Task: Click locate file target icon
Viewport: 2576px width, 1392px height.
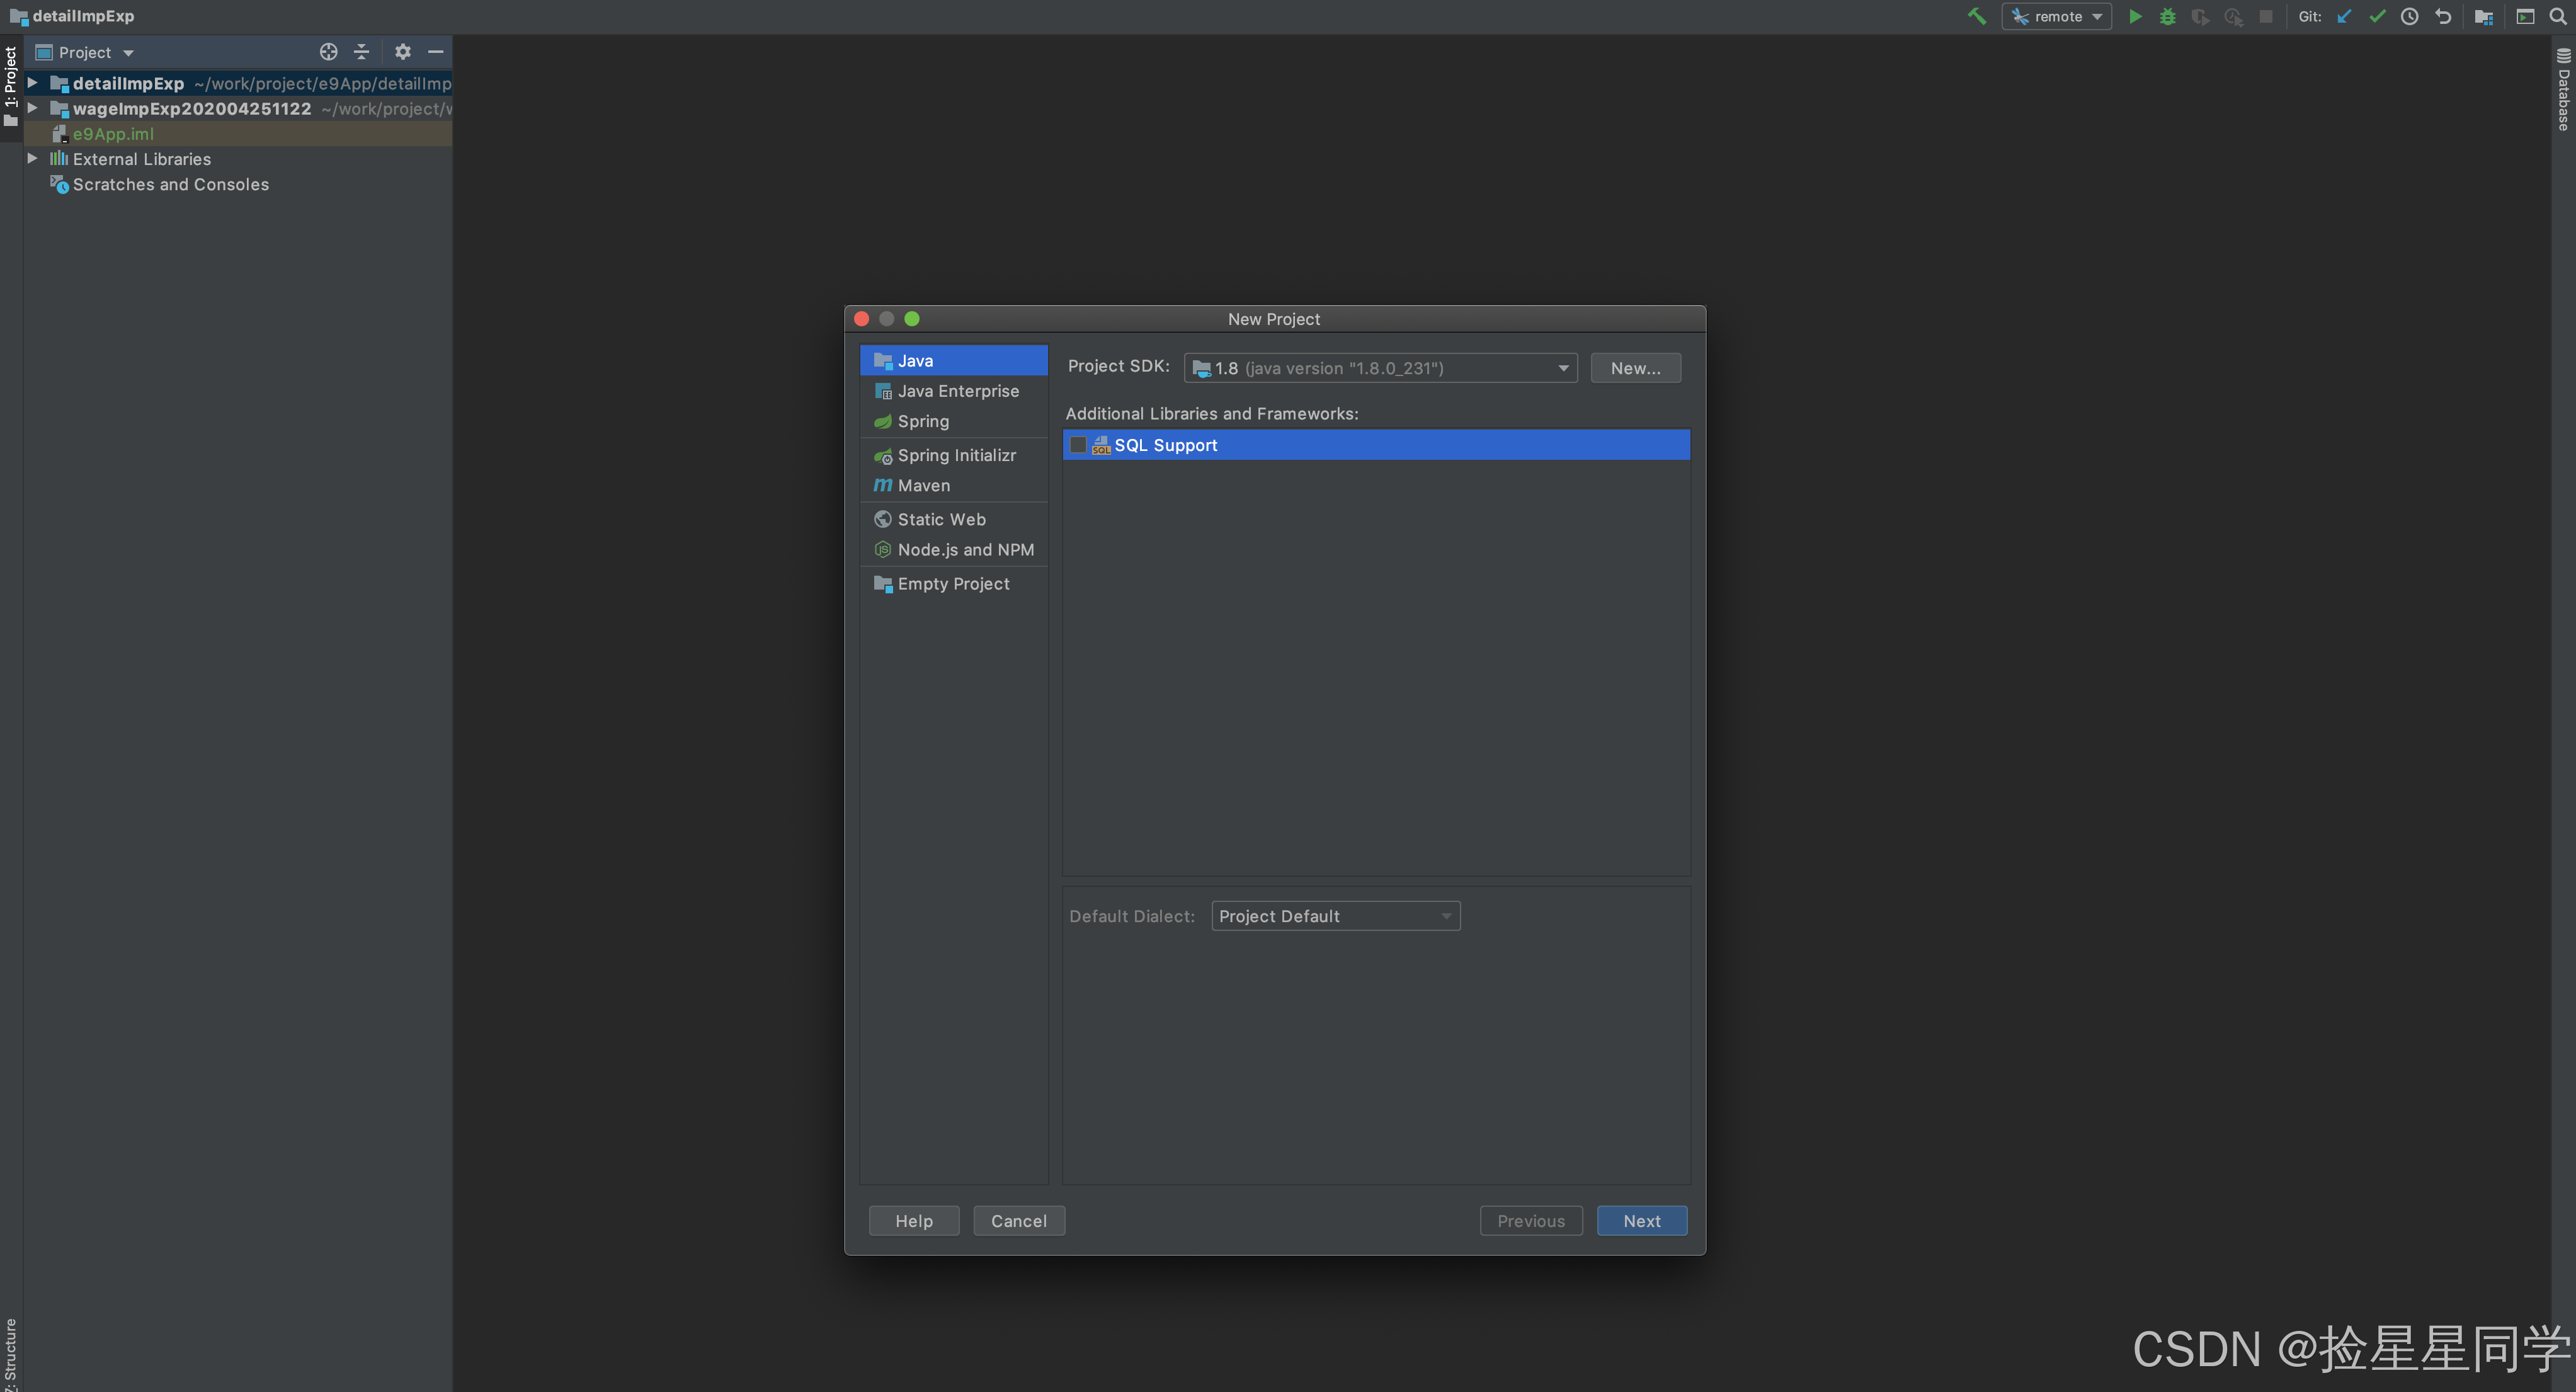Action: click(328, 52)
